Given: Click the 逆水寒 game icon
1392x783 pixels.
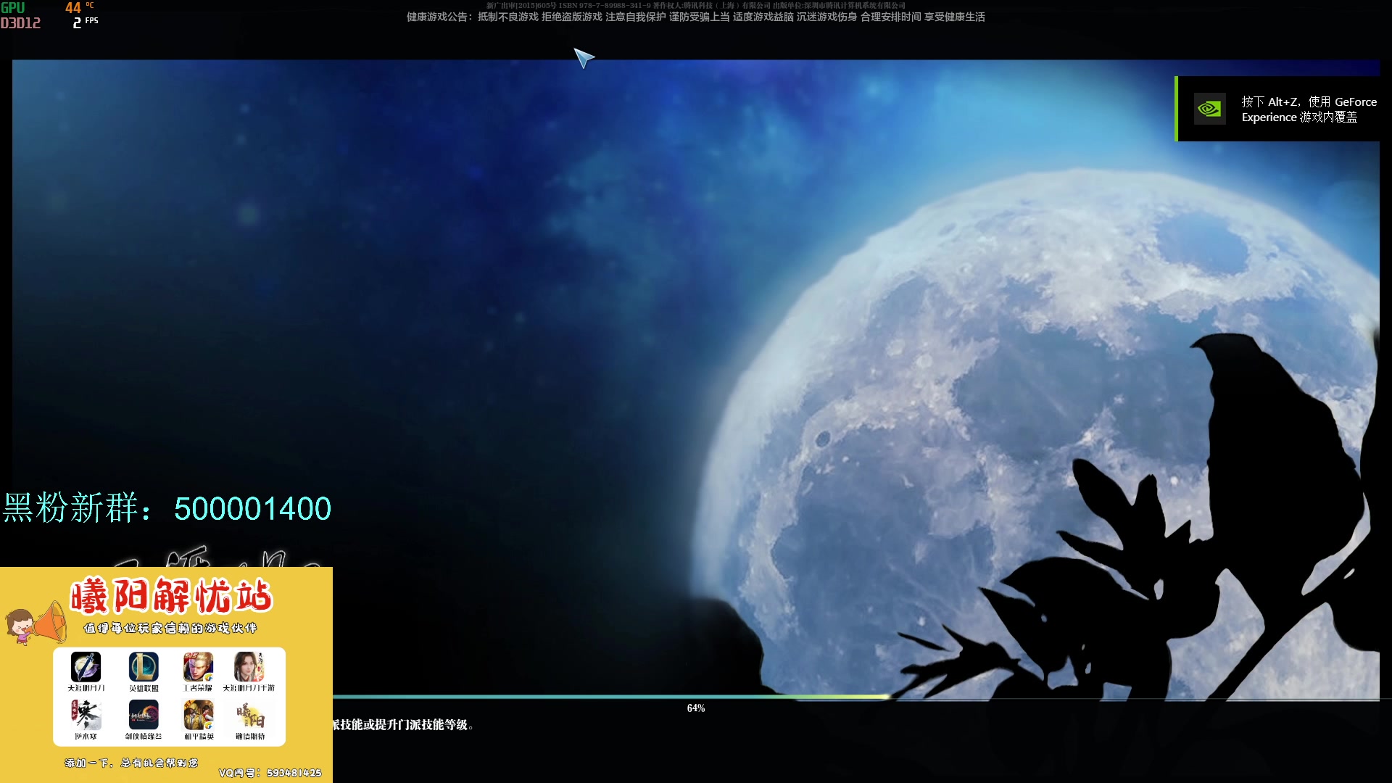Looking at the screenshot, I should pyautogui.click(x=86, y=715).
